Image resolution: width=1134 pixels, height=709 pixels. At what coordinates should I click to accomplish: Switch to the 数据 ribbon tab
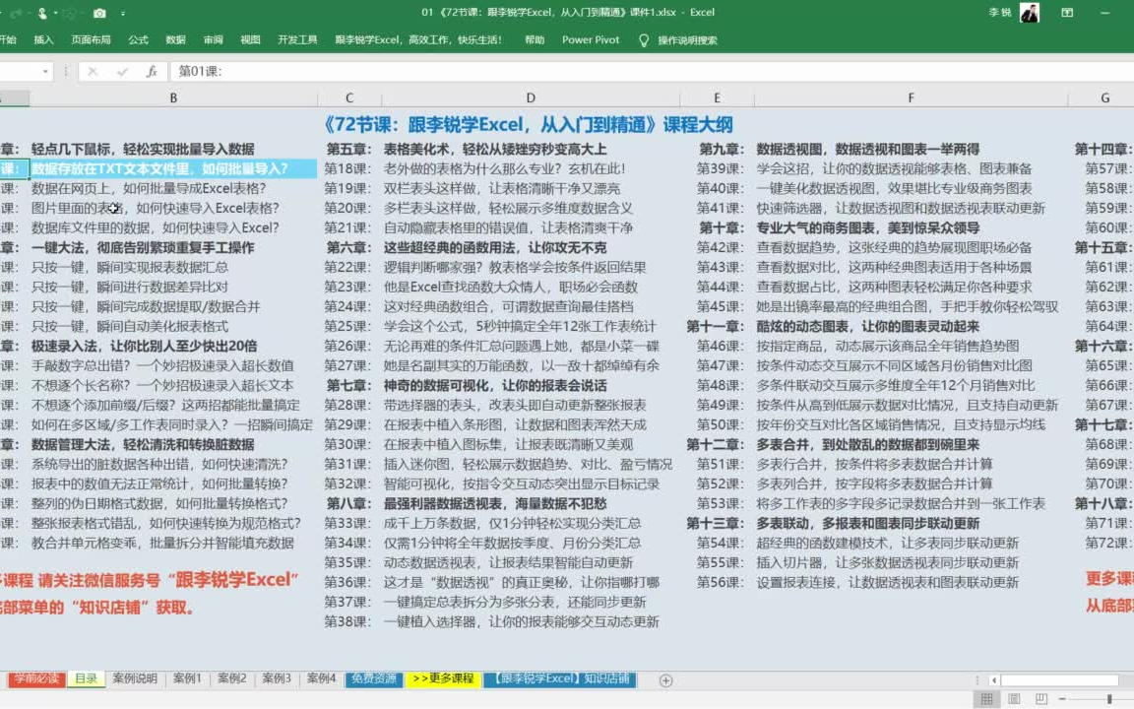point(175,39)
